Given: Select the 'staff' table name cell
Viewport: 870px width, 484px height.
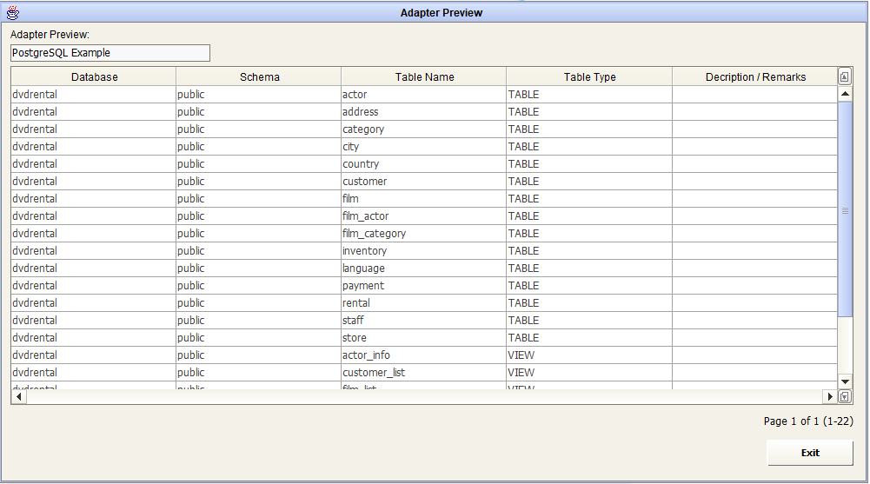Looking at the screenshot, I should pos(424,320).
